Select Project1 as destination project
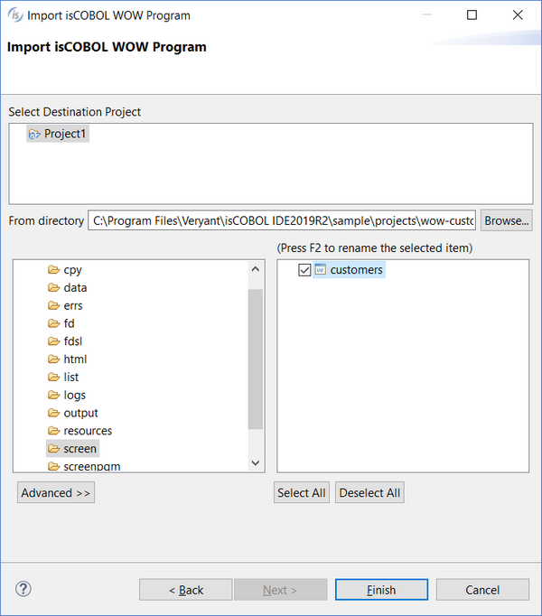 65,134
